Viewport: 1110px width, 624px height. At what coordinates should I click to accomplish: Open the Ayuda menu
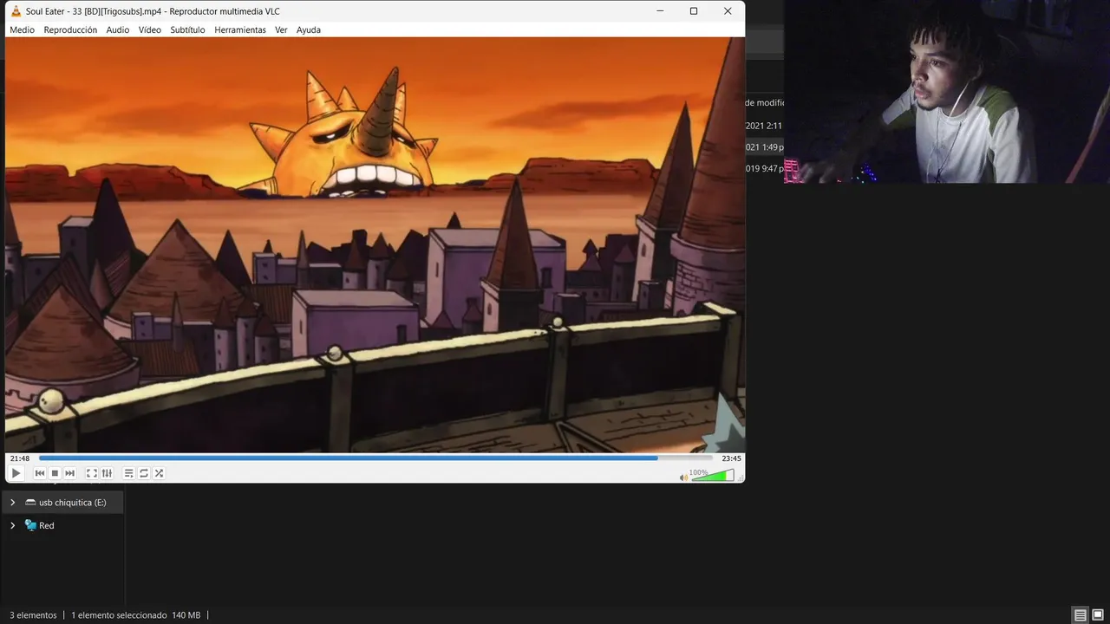pyautogui.click(x=309, y=29)
